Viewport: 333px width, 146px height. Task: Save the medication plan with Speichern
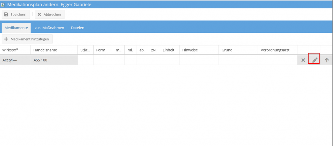16,14
